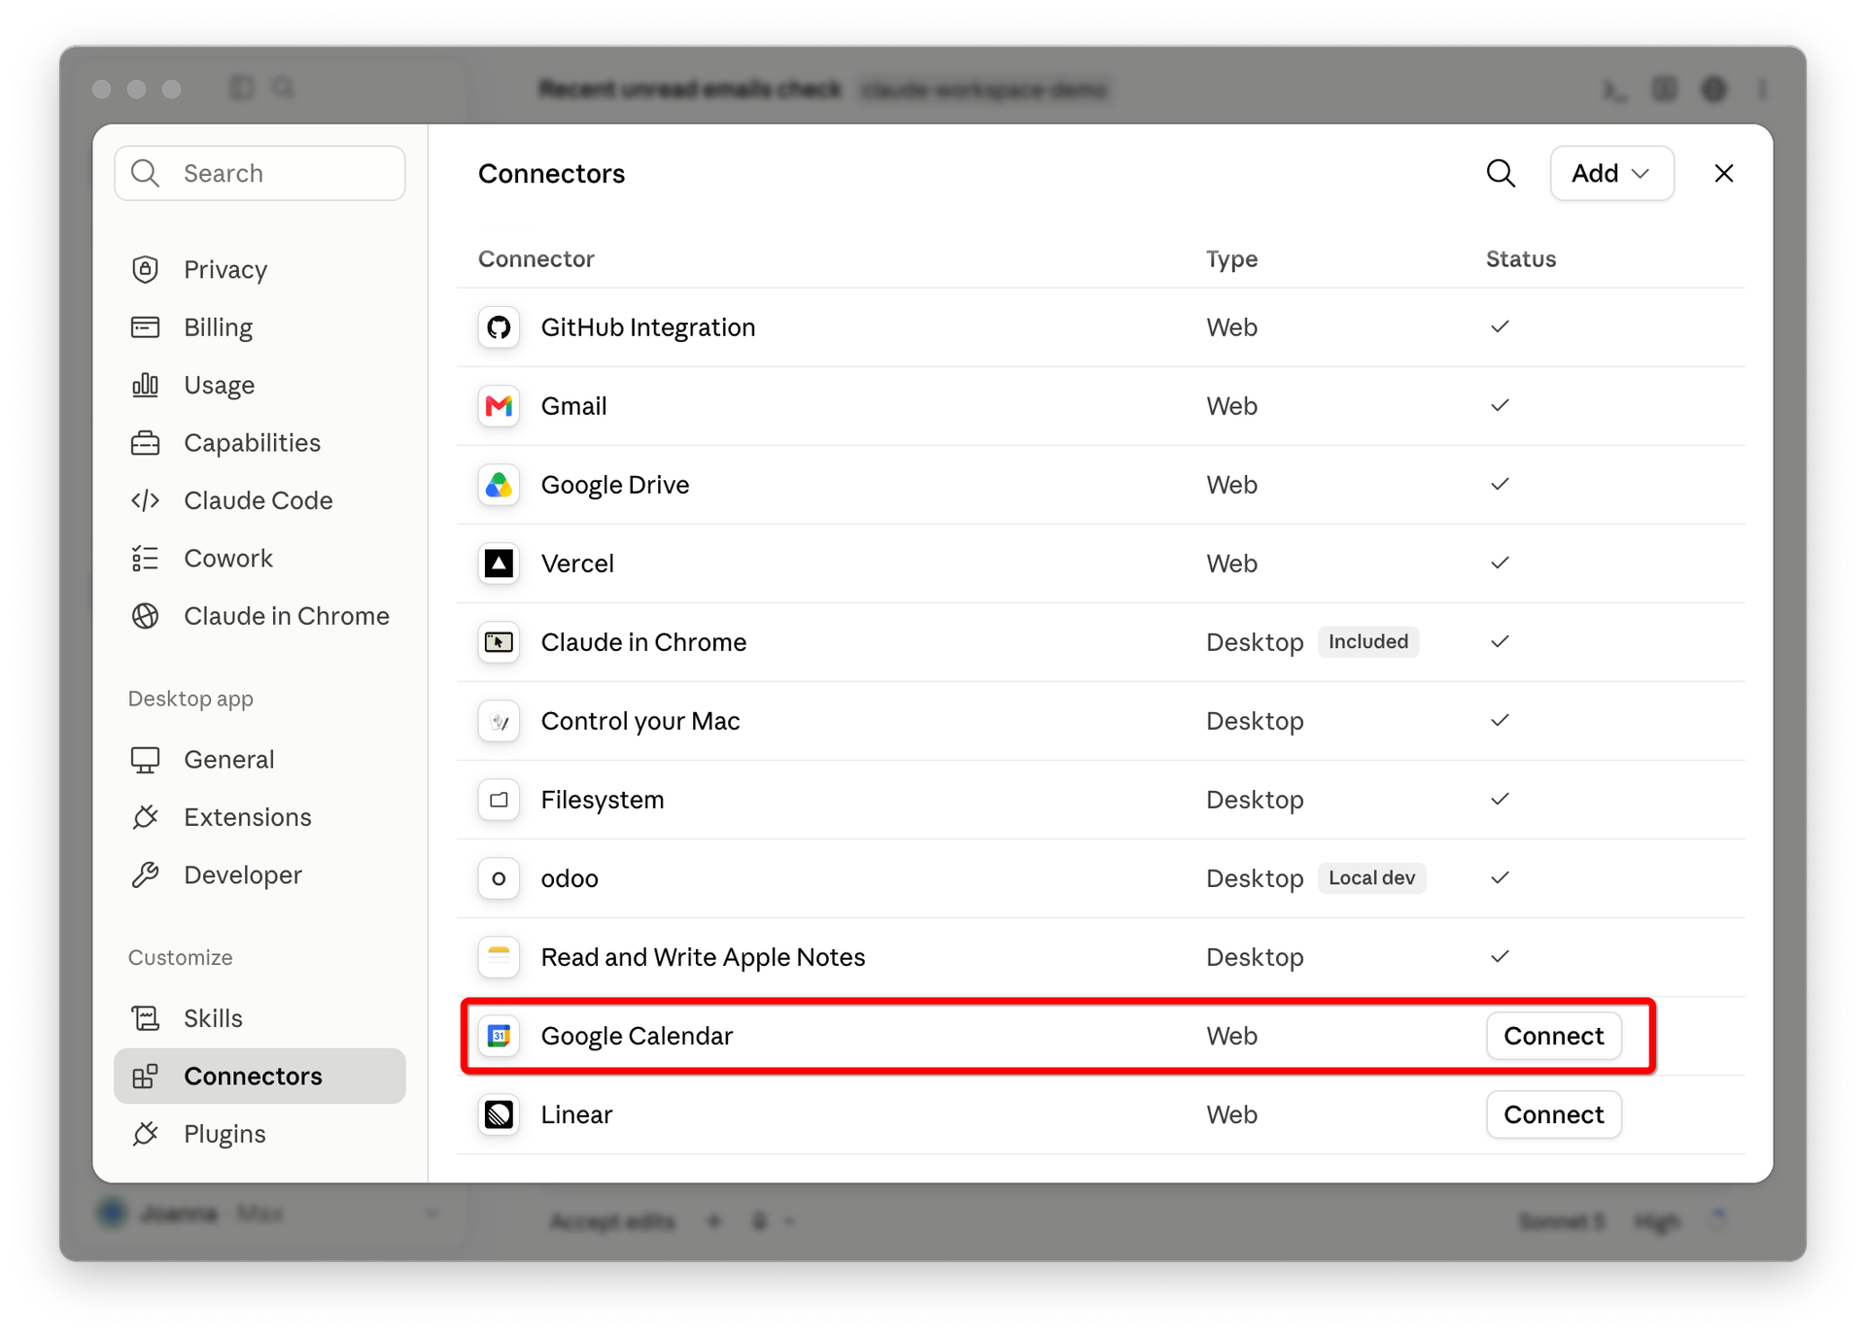Click the Type column header
Image resolution: width=1866 pixels, height=1335 pixels.
1231,259
